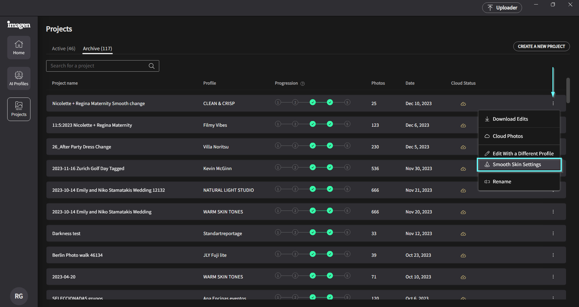
Task: Click the Cloud Status column header
Action: pyautogui.click(x=463, y=83)
